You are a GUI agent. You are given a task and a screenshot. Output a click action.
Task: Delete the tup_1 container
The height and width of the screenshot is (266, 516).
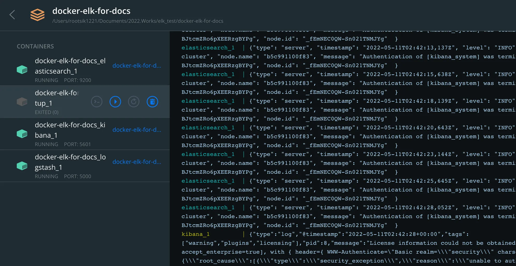[152, 102]
